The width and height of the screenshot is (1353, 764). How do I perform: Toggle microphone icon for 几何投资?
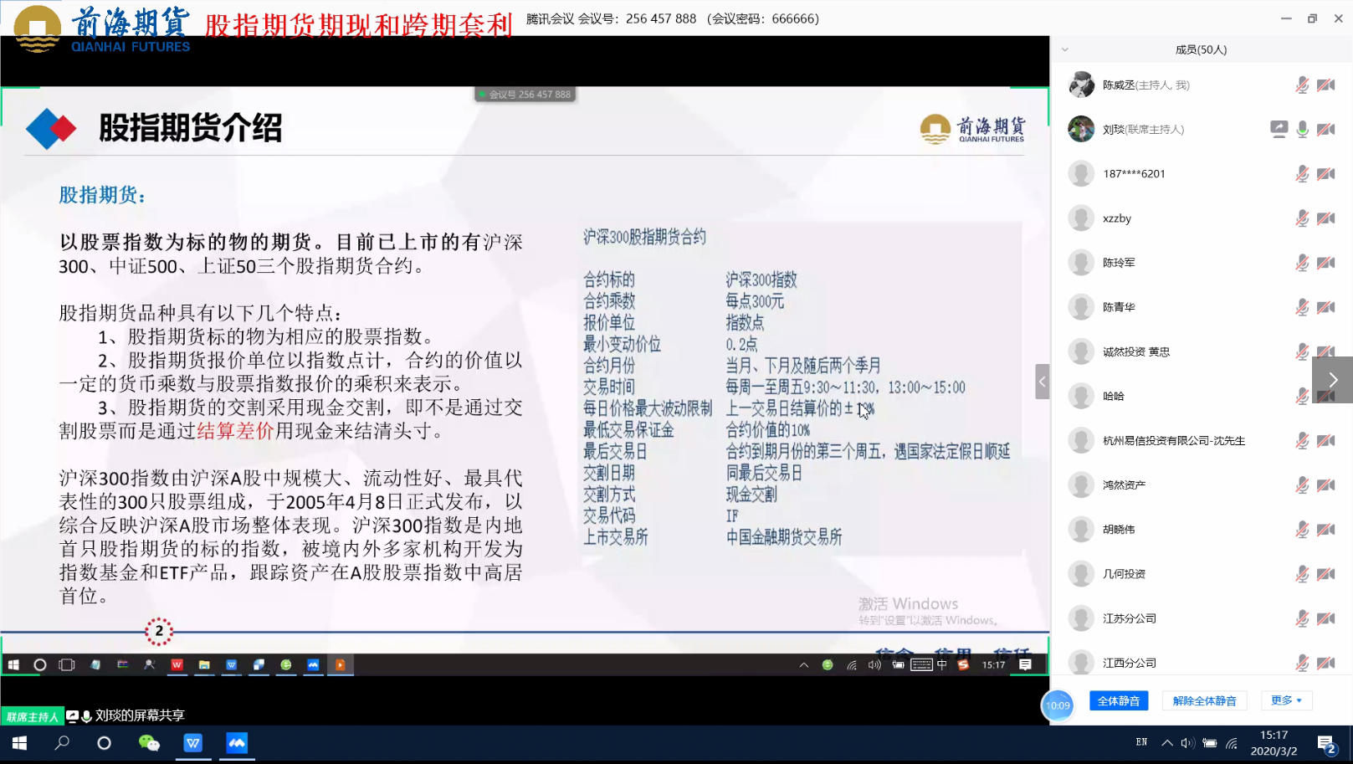coord(1302,574)
